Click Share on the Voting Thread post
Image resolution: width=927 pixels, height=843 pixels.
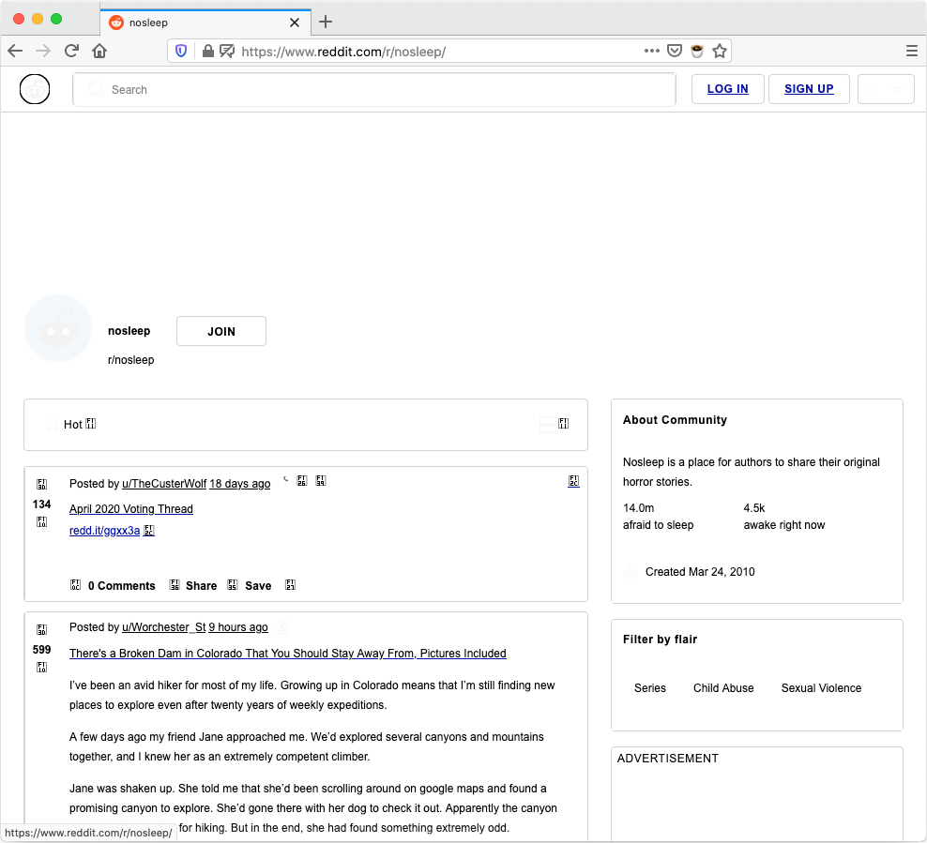click(x=201, y=586)
